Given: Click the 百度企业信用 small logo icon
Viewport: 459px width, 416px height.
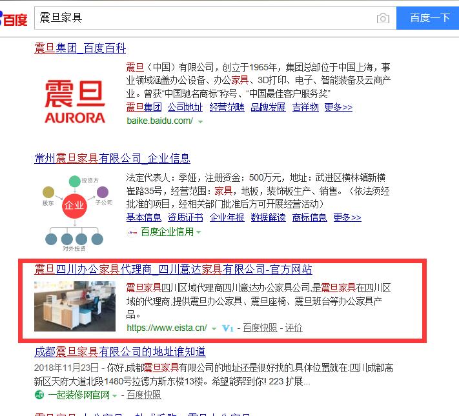Looking at the screenshot, I should 132,233.
